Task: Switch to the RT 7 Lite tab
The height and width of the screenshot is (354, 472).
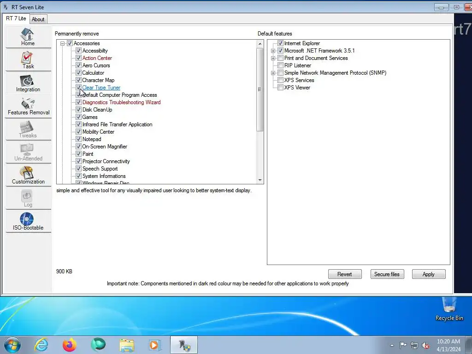Action: (16, 18)
